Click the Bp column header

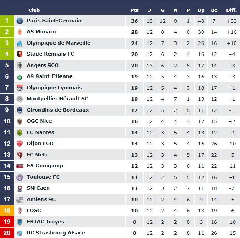tap(201, 10)
